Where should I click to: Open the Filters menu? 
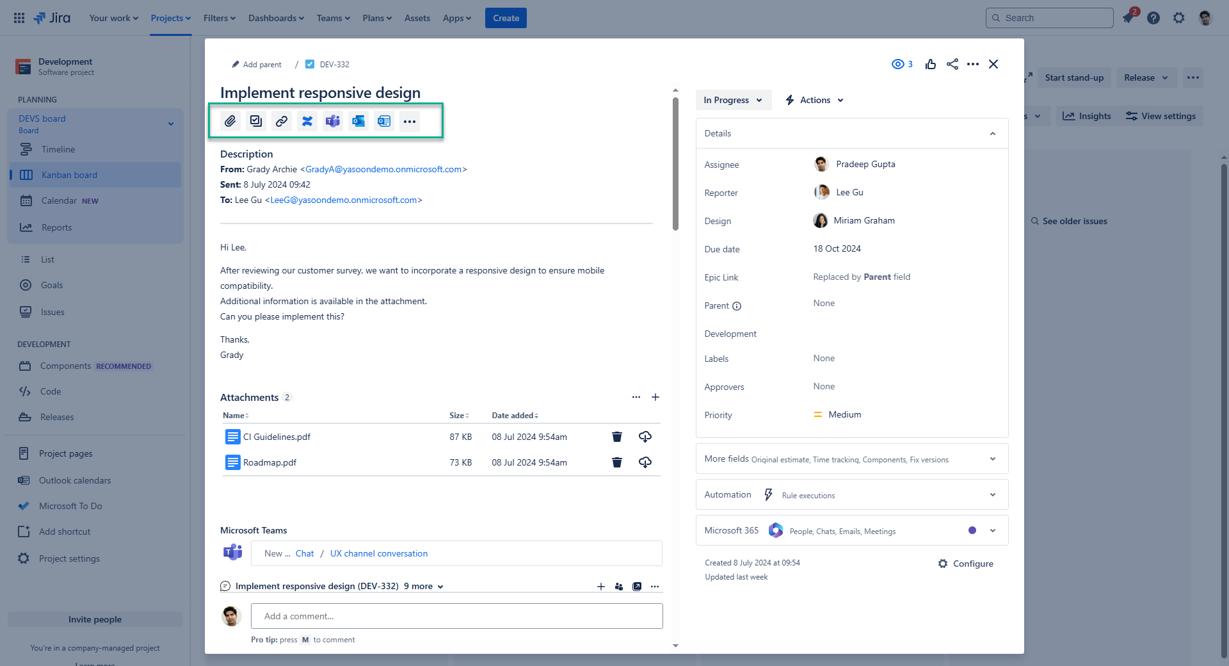pyautogui.click(x=220, y=18)
